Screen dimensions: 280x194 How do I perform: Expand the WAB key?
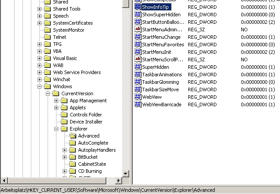pyautogui.click(x=39, y=65)
